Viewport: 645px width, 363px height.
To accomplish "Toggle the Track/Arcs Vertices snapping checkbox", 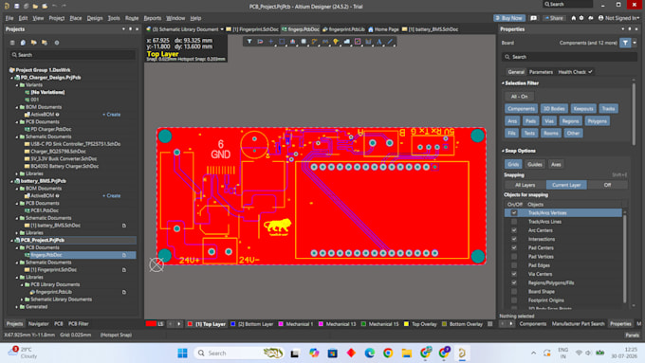I will (514, 212).
